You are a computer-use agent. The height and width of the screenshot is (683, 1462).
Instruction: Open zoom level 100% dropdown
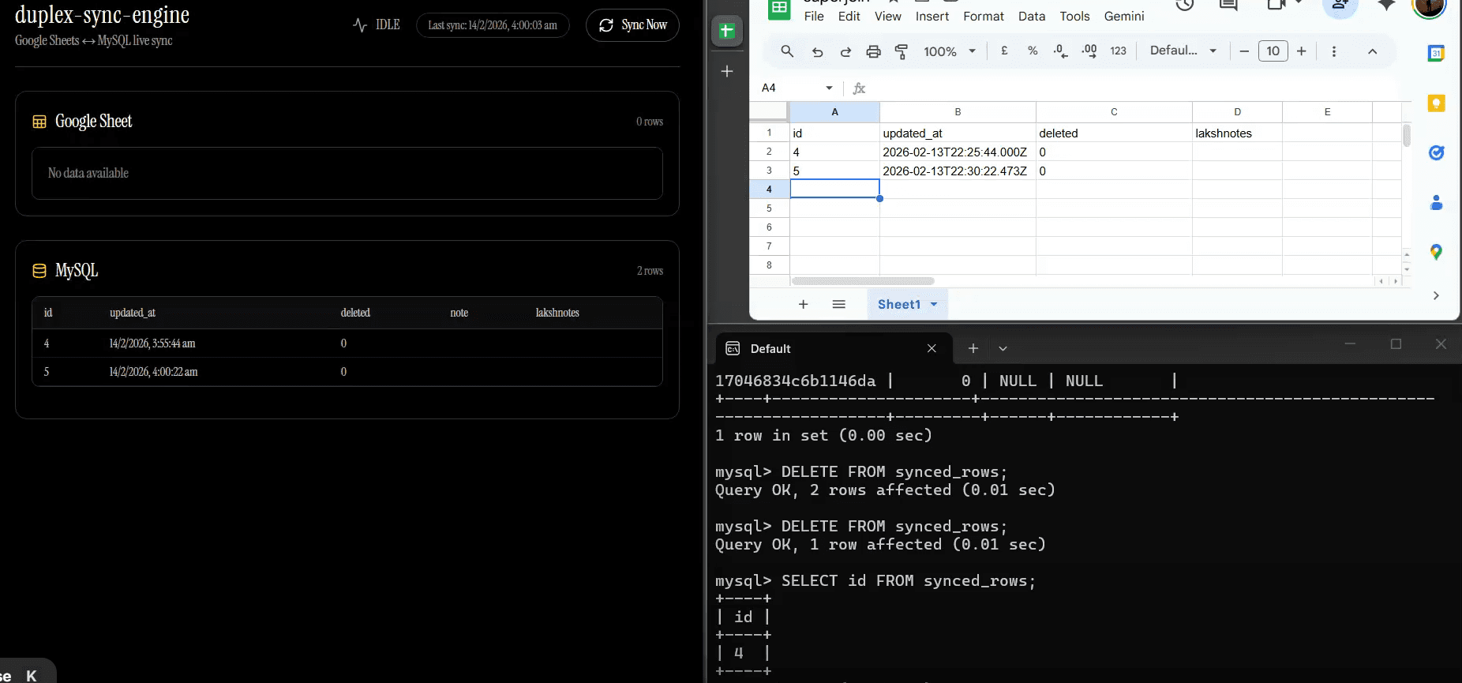click(x=950, y=51)
